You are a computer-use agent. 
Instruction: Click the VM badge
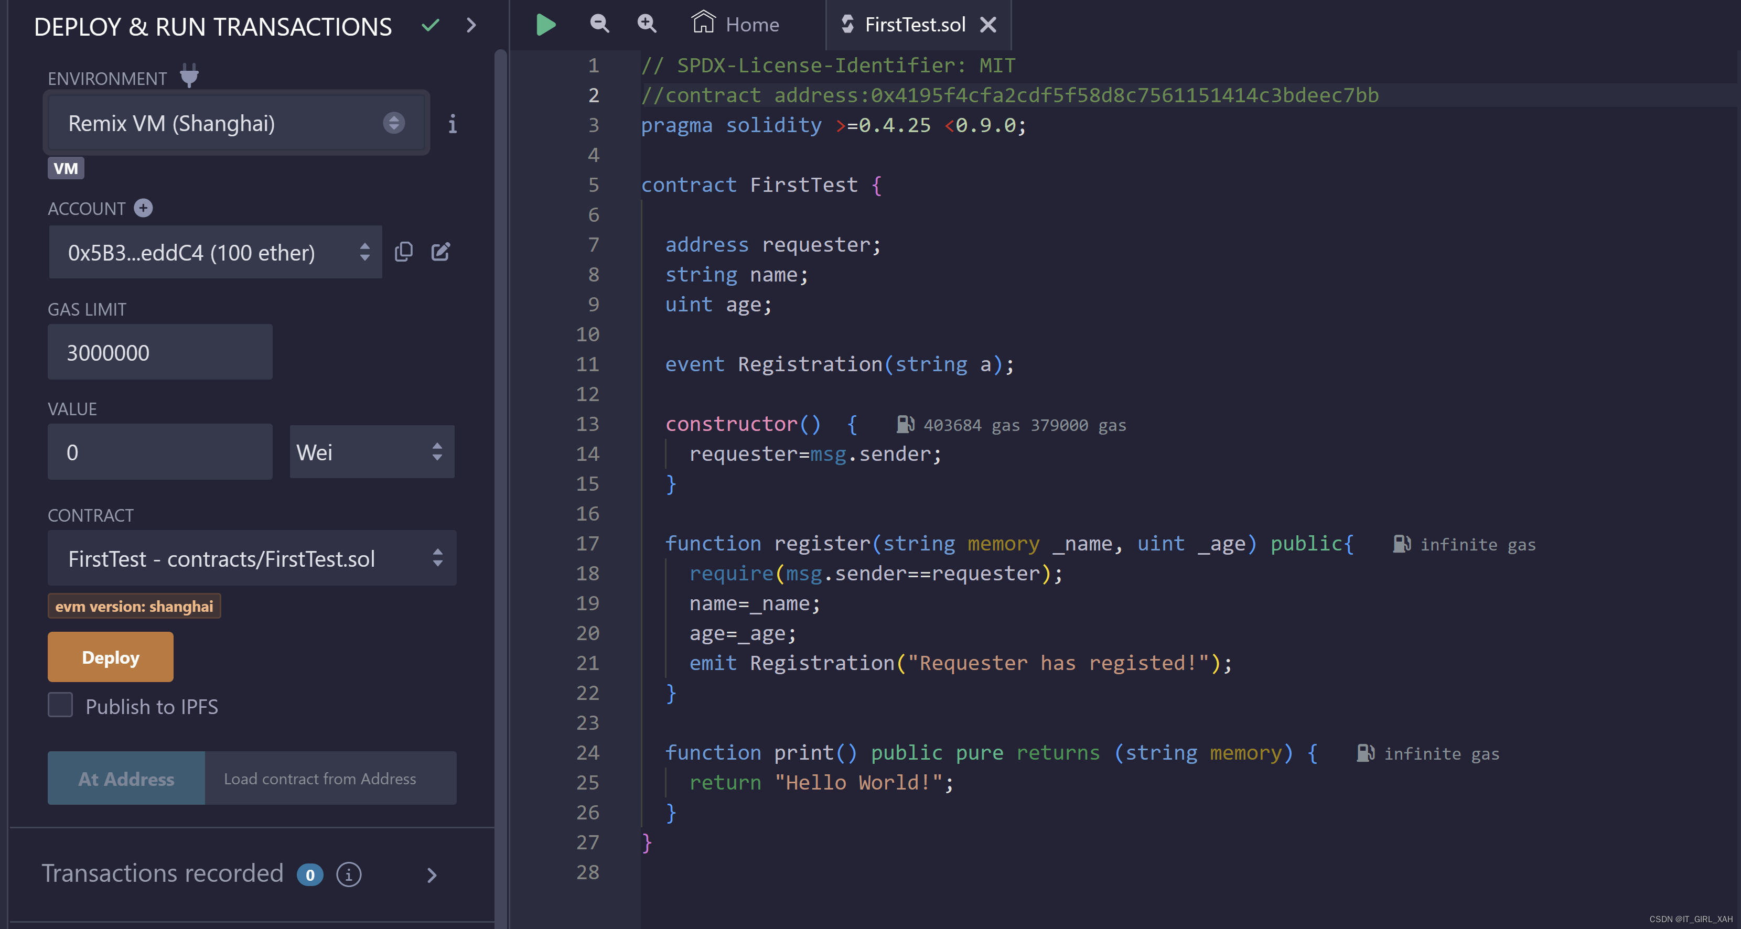point(66,168)
